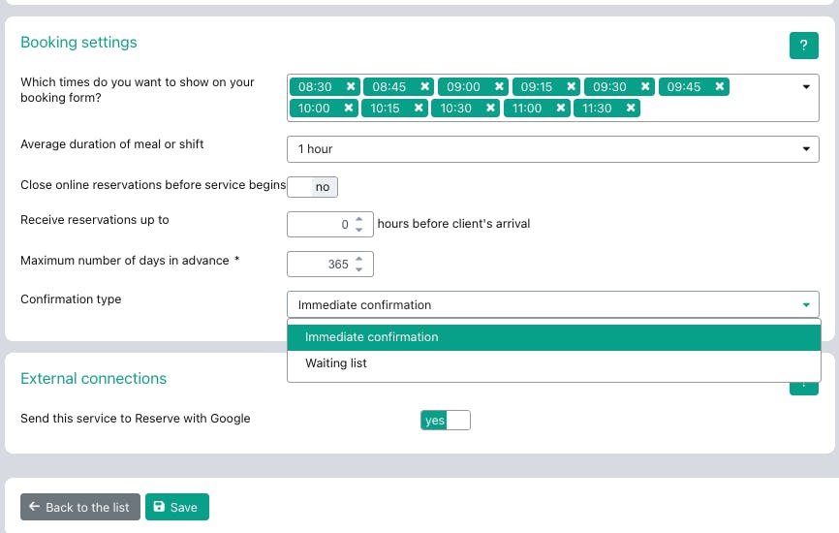The width and height of the screenshot is (839, 533).
Task: Open Booking settings help question mark
Action: pos(804,46)
